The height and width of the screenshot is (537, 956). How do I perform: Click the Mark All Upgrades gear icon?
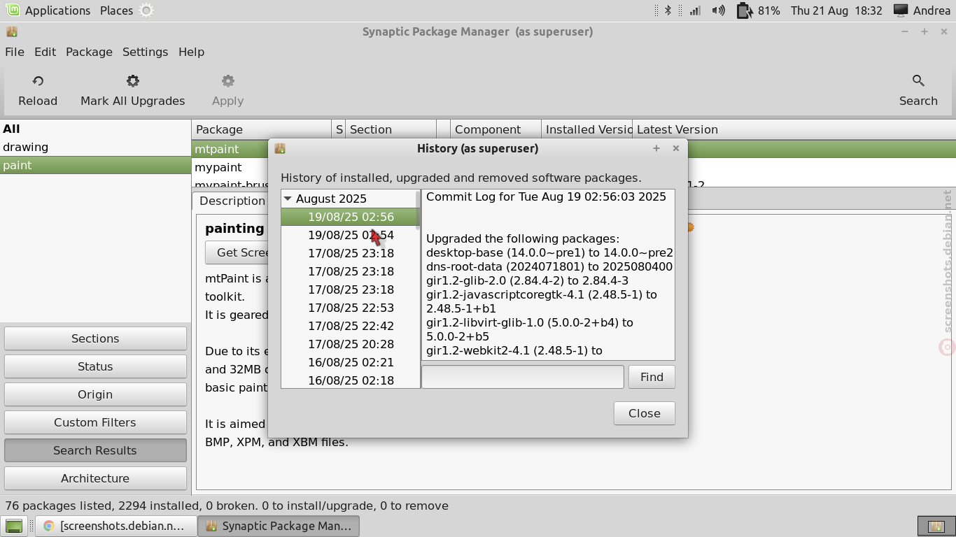click(133, 81)
